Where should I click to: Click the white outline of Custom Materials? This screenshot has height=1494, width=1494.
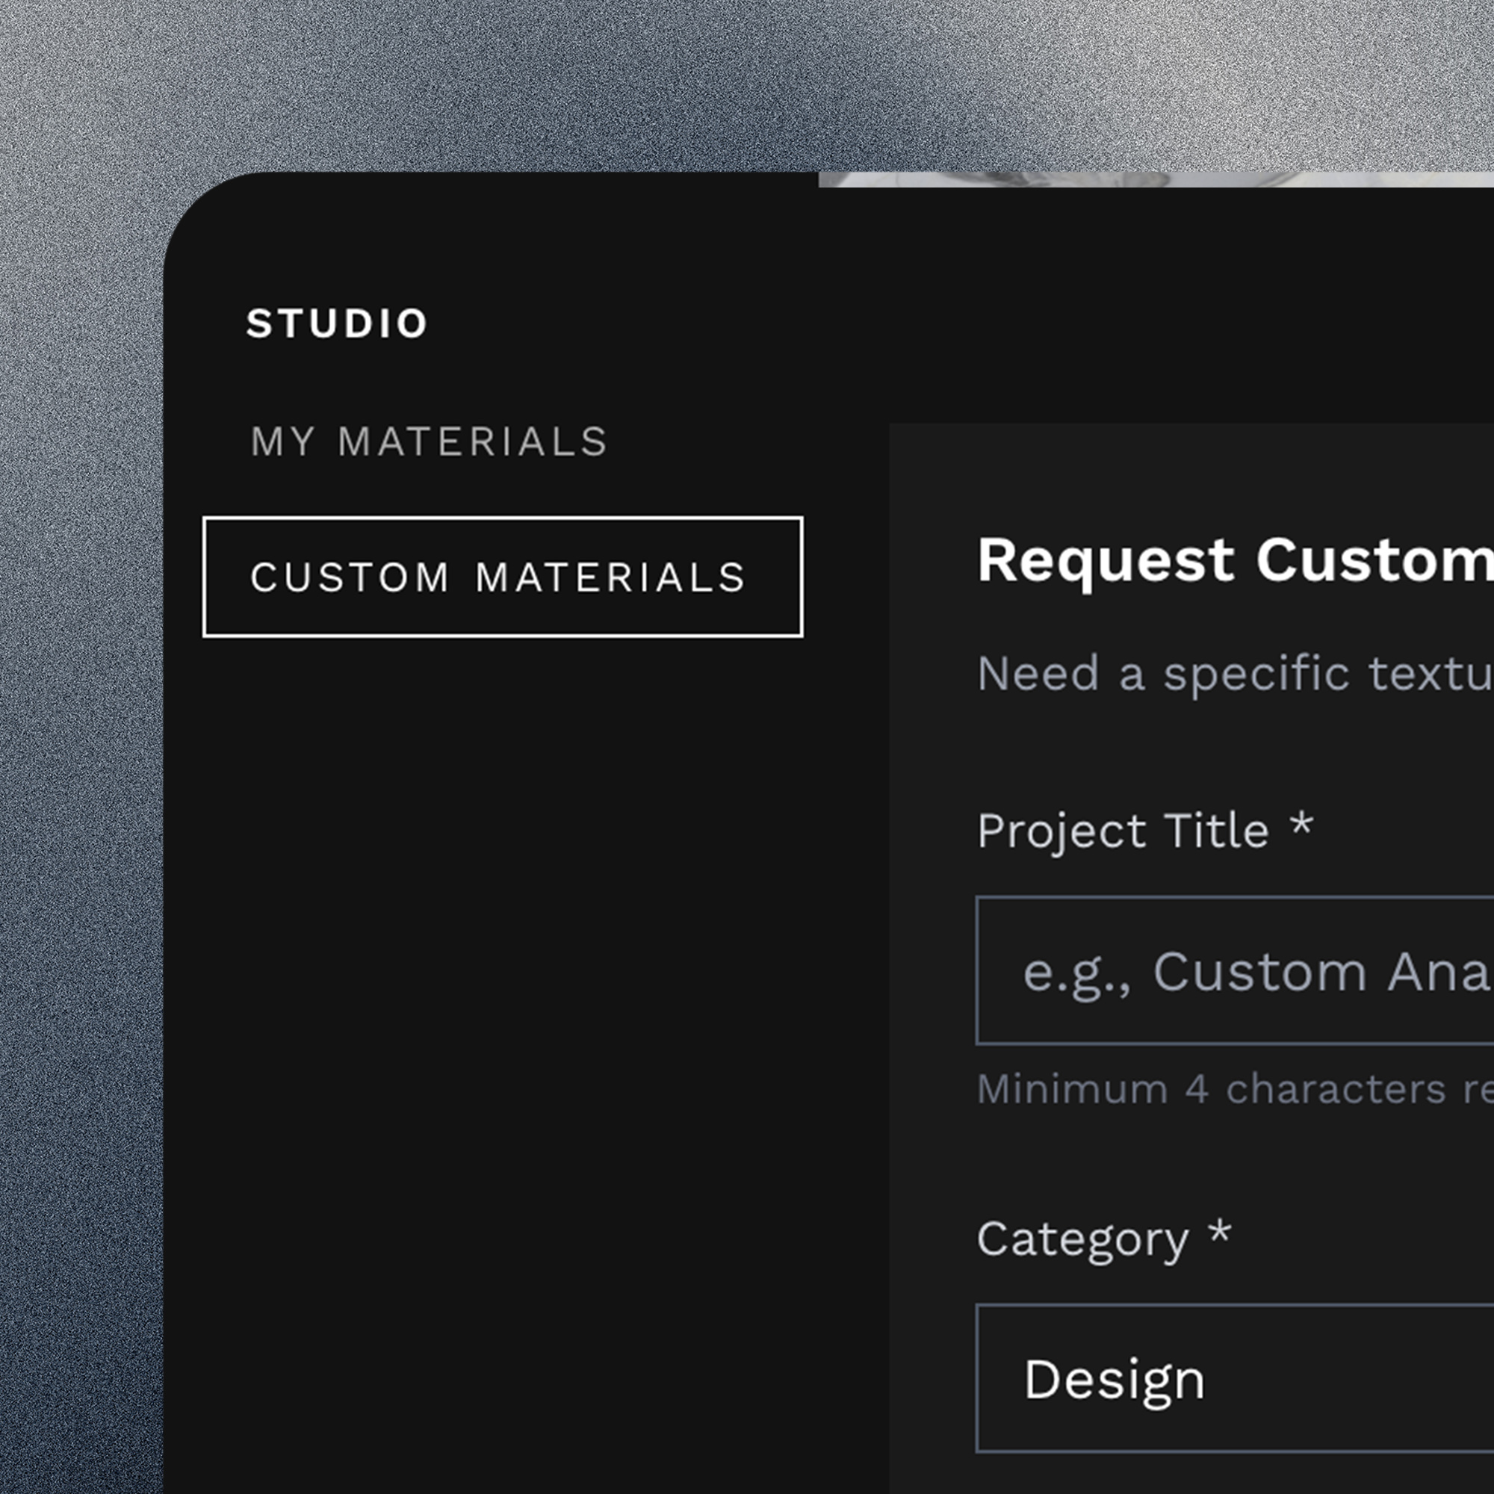503,519
